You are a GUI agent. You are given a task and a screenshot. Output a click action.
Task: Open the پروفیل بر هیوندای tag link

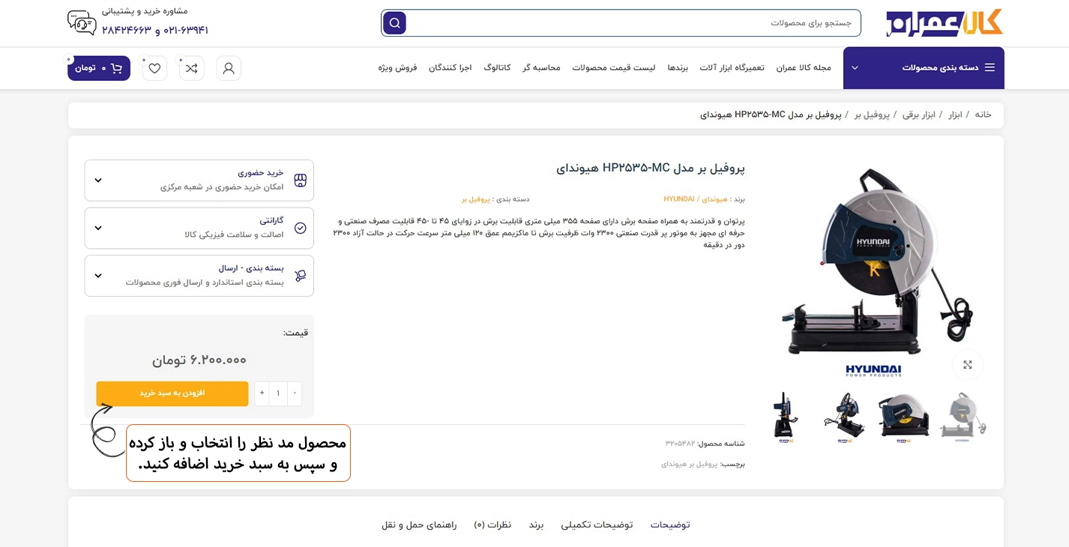tap(689, 465)
